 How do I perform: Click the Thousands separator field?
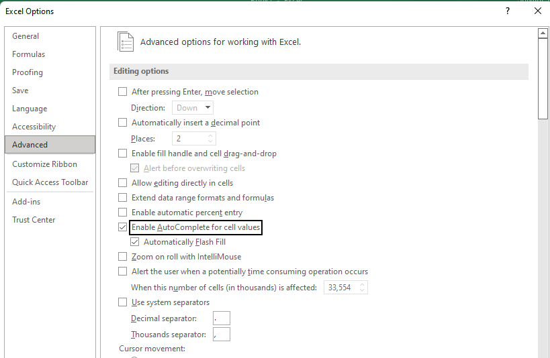pos(221,335)
